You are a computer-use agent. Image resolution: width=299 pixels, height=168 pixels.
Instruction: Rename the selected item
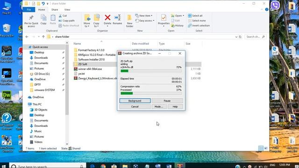pos(117,20)
